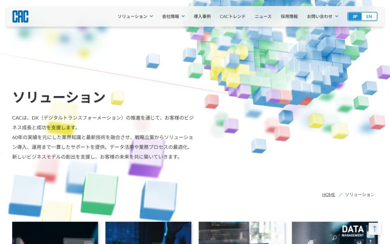Switch site language to EN
390x244 pixels.
[369, 16]
